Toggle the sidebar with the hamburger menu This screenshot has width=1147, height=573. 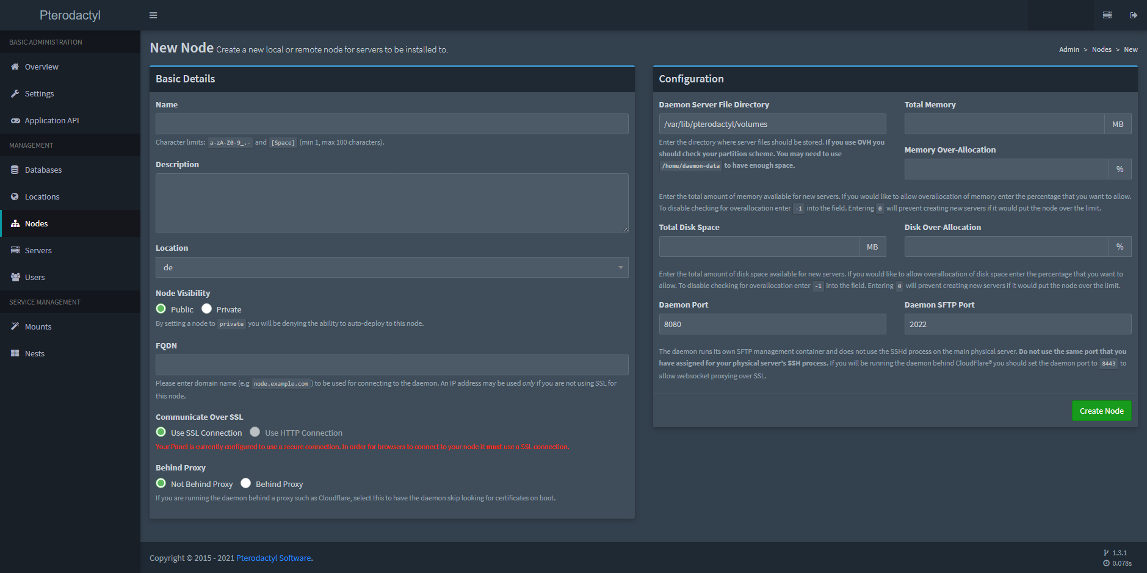click(x=153, y=15)
